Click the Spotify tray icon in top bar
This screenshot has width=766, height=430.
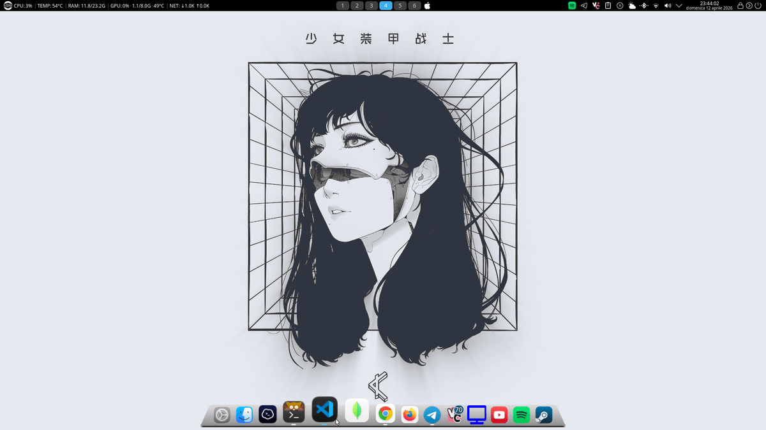572,6
